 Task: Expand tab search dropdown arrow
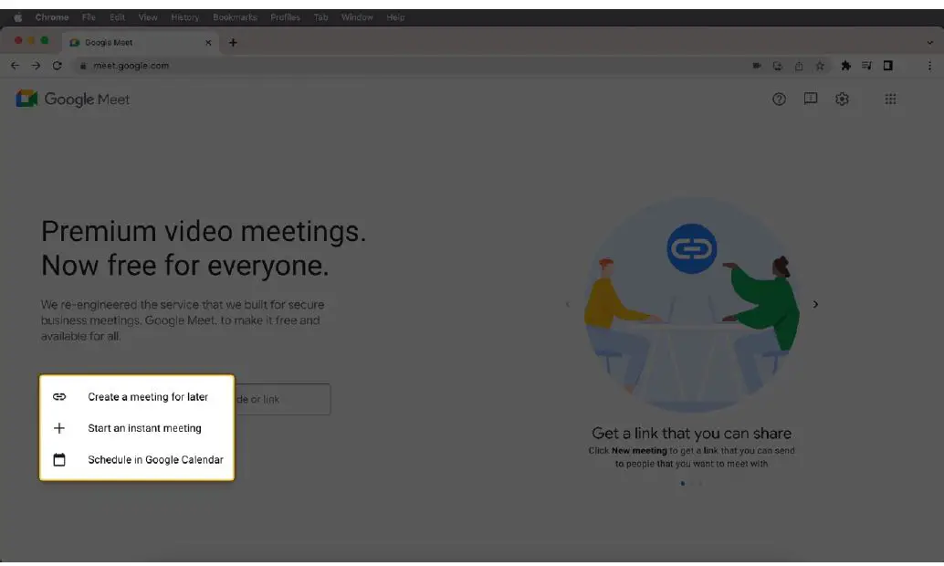click(x=929, y=43)
